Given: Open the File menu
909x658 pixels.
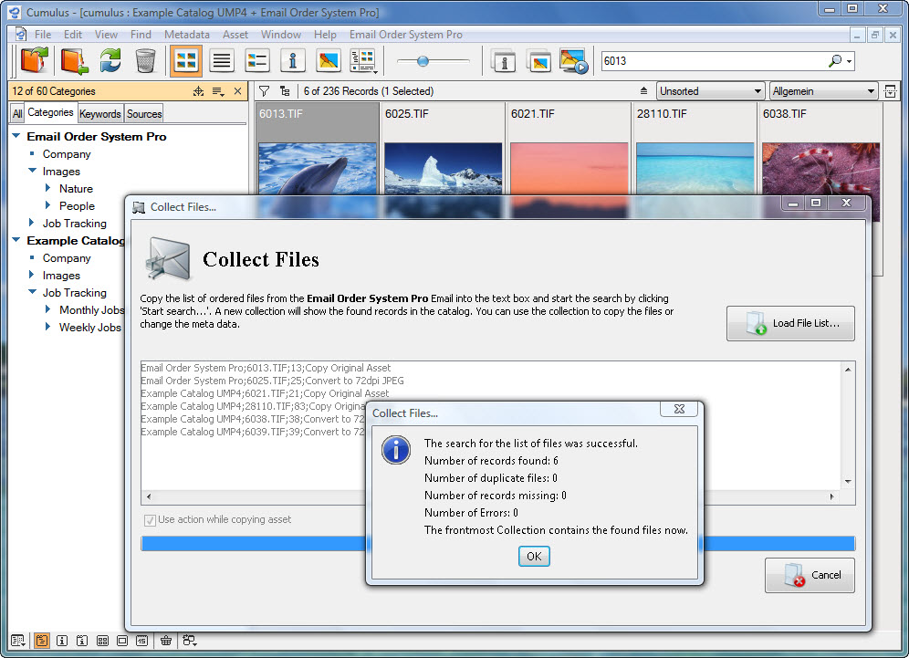Looking at the screenshot, I should tap(42, 35).
